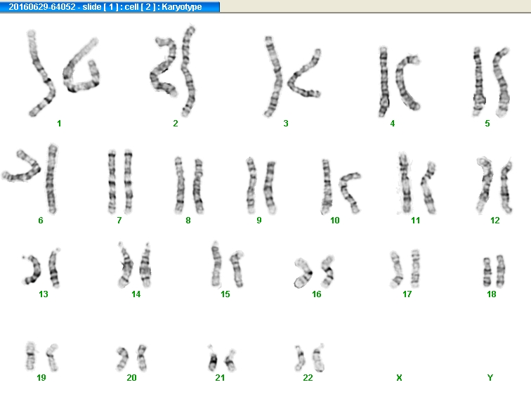
Task: Select the curved left chromosome above label 13
Action: coord(32,270)
